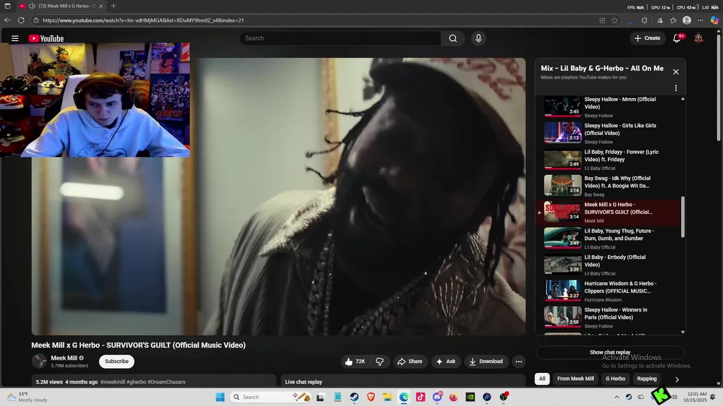Go to the YouTube home logo
Screen dimensions: 723x406
(46, 38)
